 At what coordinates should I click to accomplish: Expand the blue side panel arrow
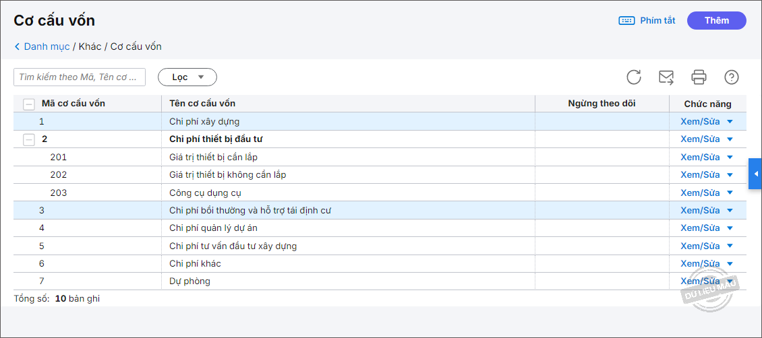click(x=755, y=174)
